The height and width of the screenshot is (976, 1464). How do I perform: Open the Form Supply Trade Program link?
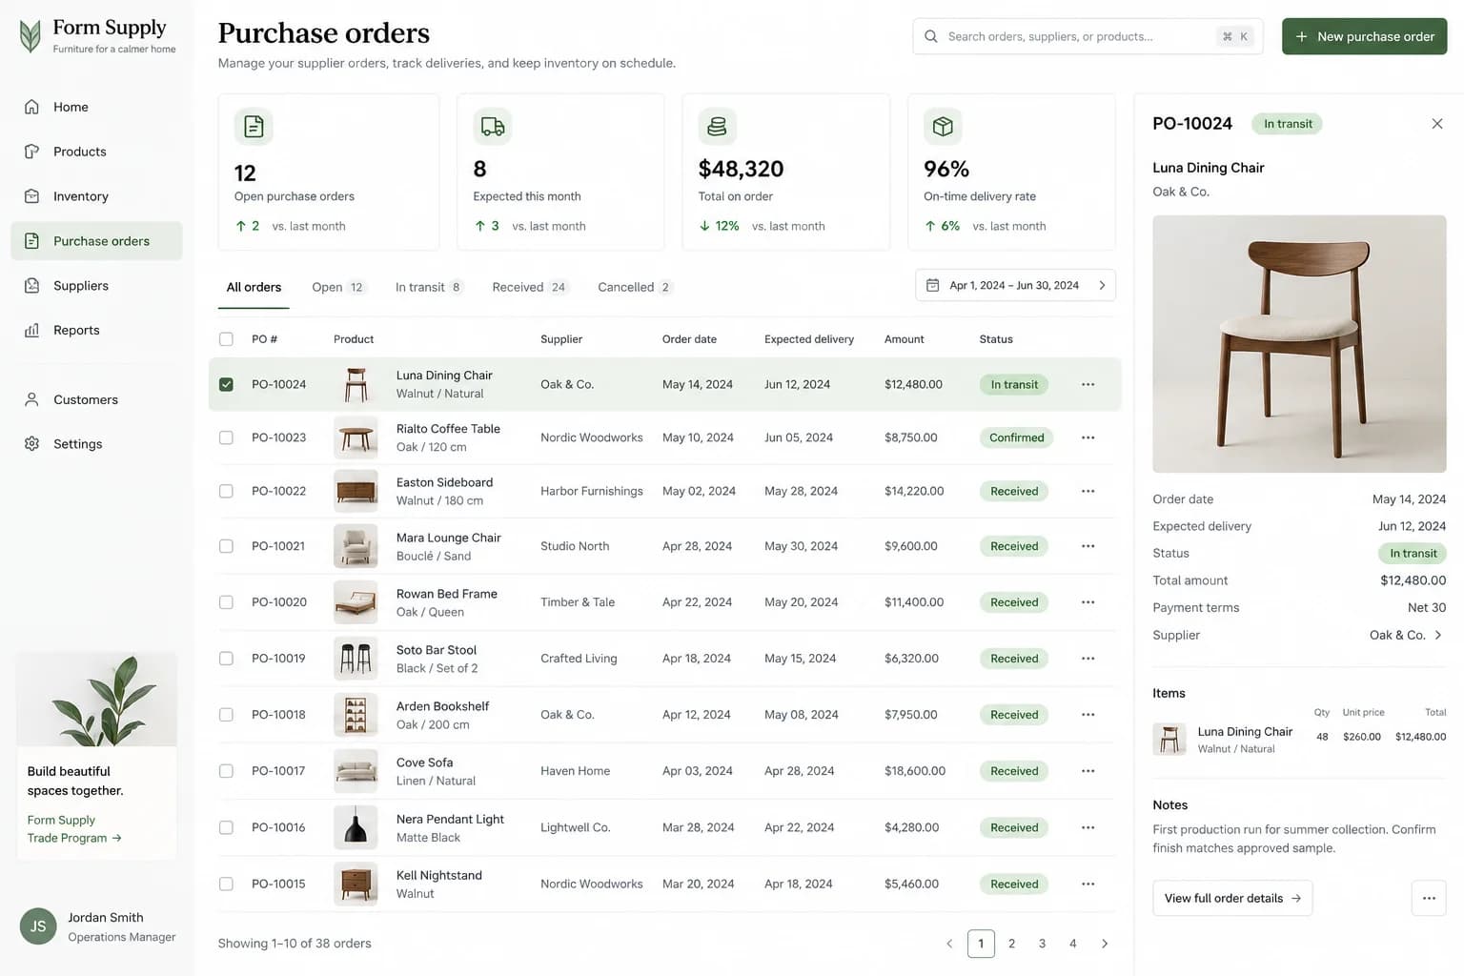(x=74, y=829)
